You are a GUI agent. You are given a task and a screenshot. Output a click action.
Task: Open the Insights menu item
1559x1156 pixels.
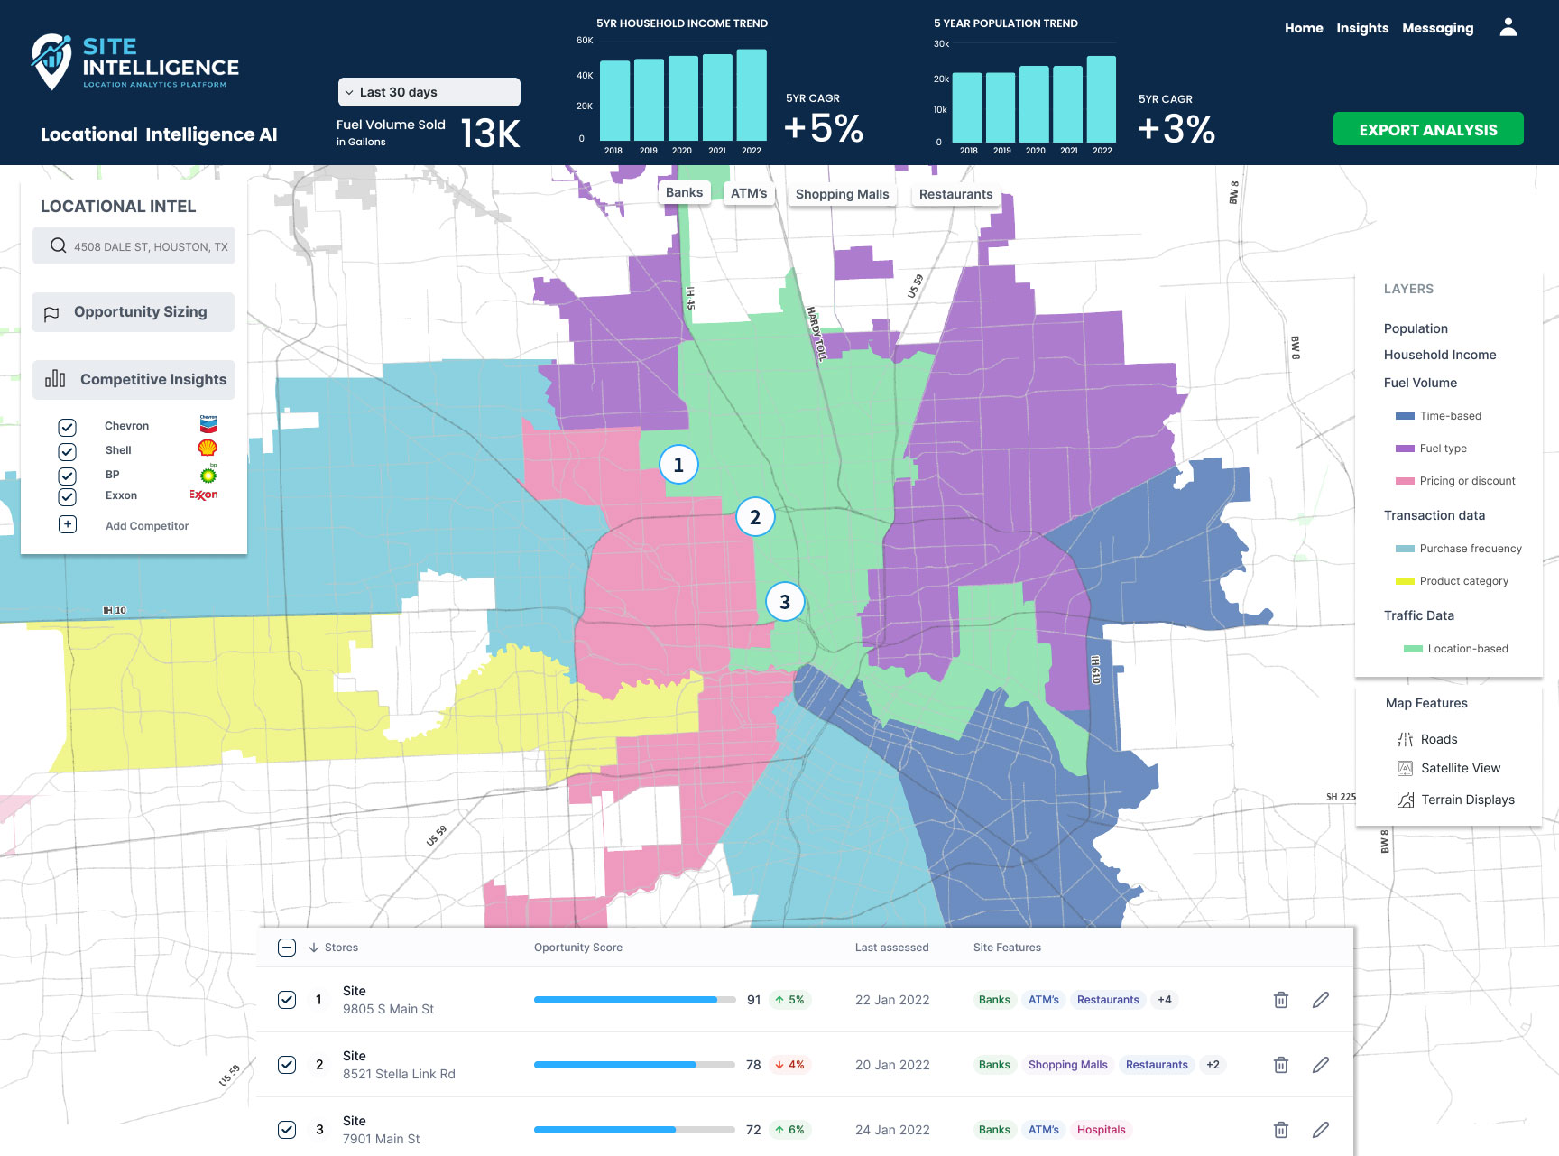1362,28
